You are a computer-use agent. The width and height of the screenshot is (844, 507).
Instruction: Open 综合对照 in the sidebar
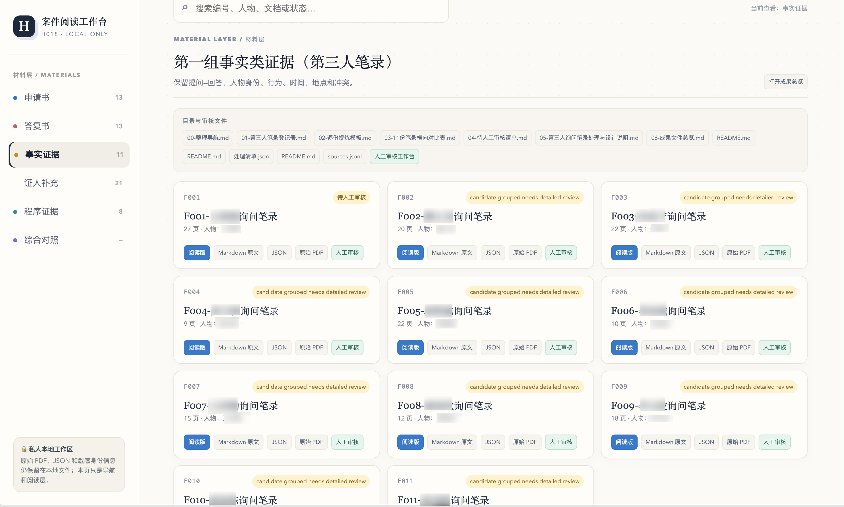[x=69, y=240]
